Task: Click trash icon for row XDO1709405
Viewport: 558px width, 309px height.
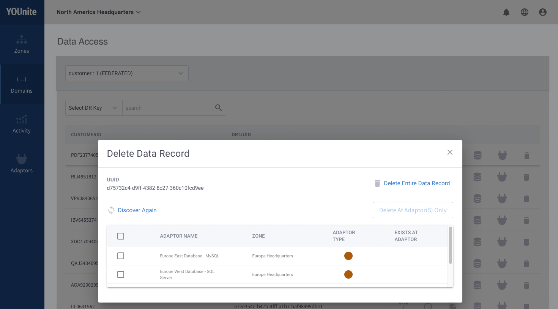Action: 526,242
